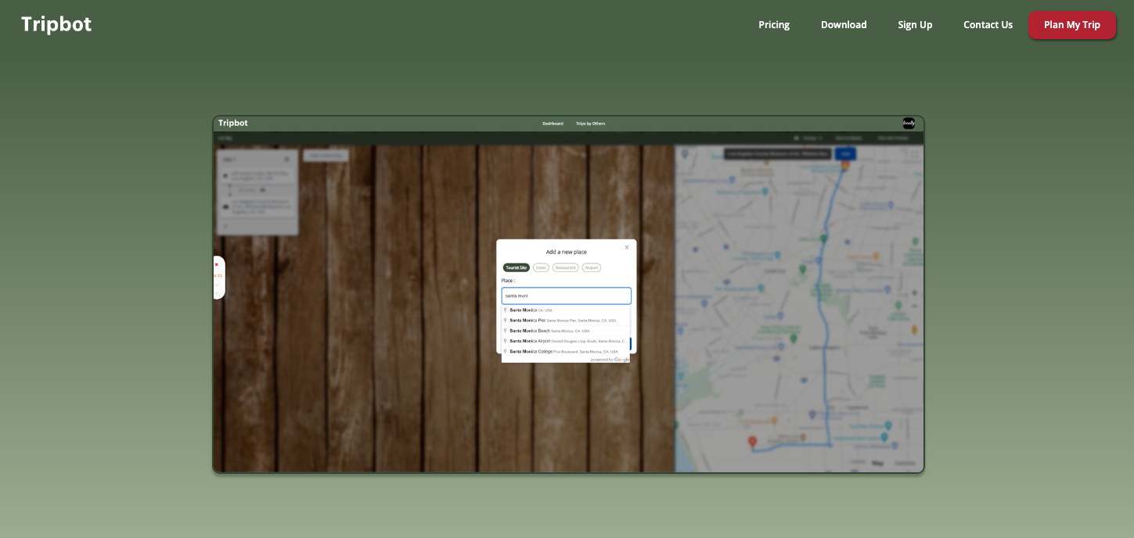Pick the 'Santa Monica College' suggestion
1134x538 pixels.
pyautogui.click(x=566, y=351)
